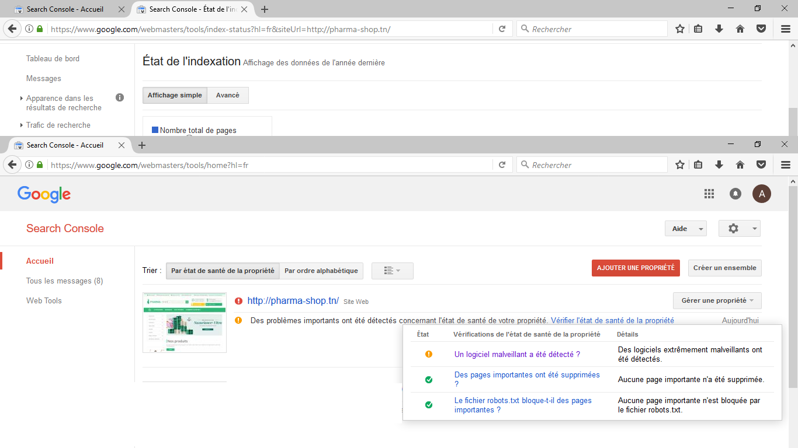
Task: Pocket icon in the back window toolbar
Action: pyautogui.click(x=761, y=29)
